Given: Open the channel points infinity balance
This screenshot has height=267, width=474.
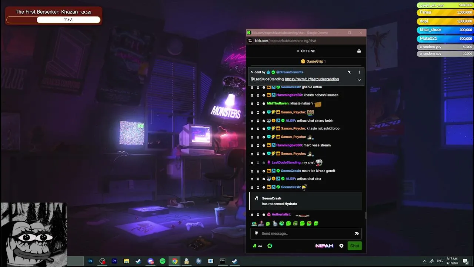Looking at the screenshot, I should pyautogui.click(x=257, y=246).
